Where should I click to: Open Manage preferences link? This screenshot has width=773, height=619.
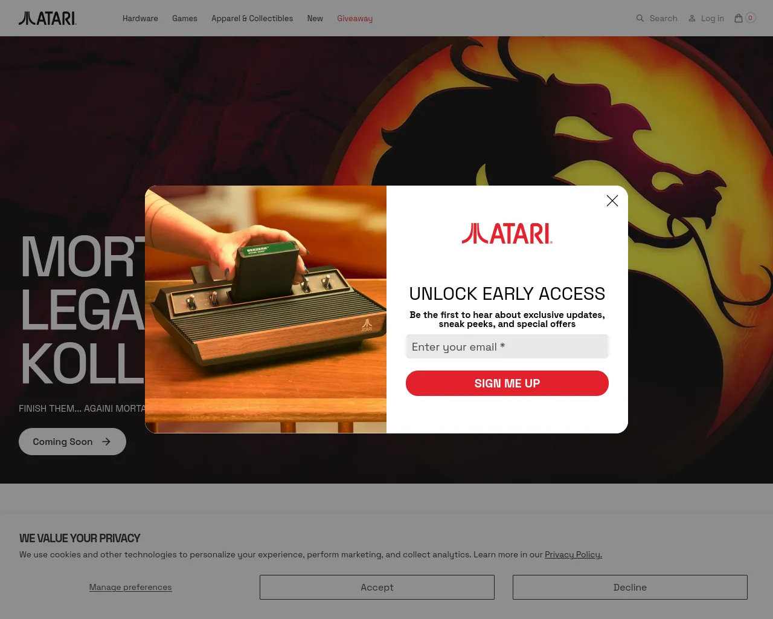pyautogui.click(x=130, y=587)
